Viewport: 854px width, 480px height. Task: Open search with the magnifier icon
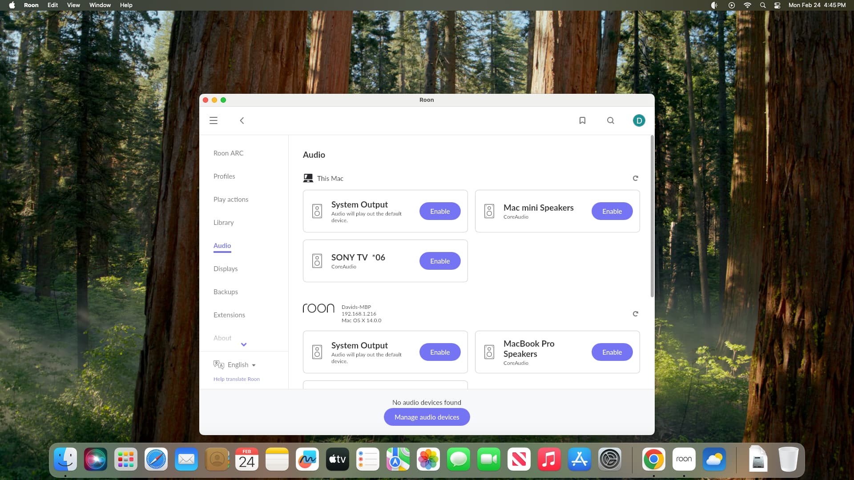tap(611, 120)
